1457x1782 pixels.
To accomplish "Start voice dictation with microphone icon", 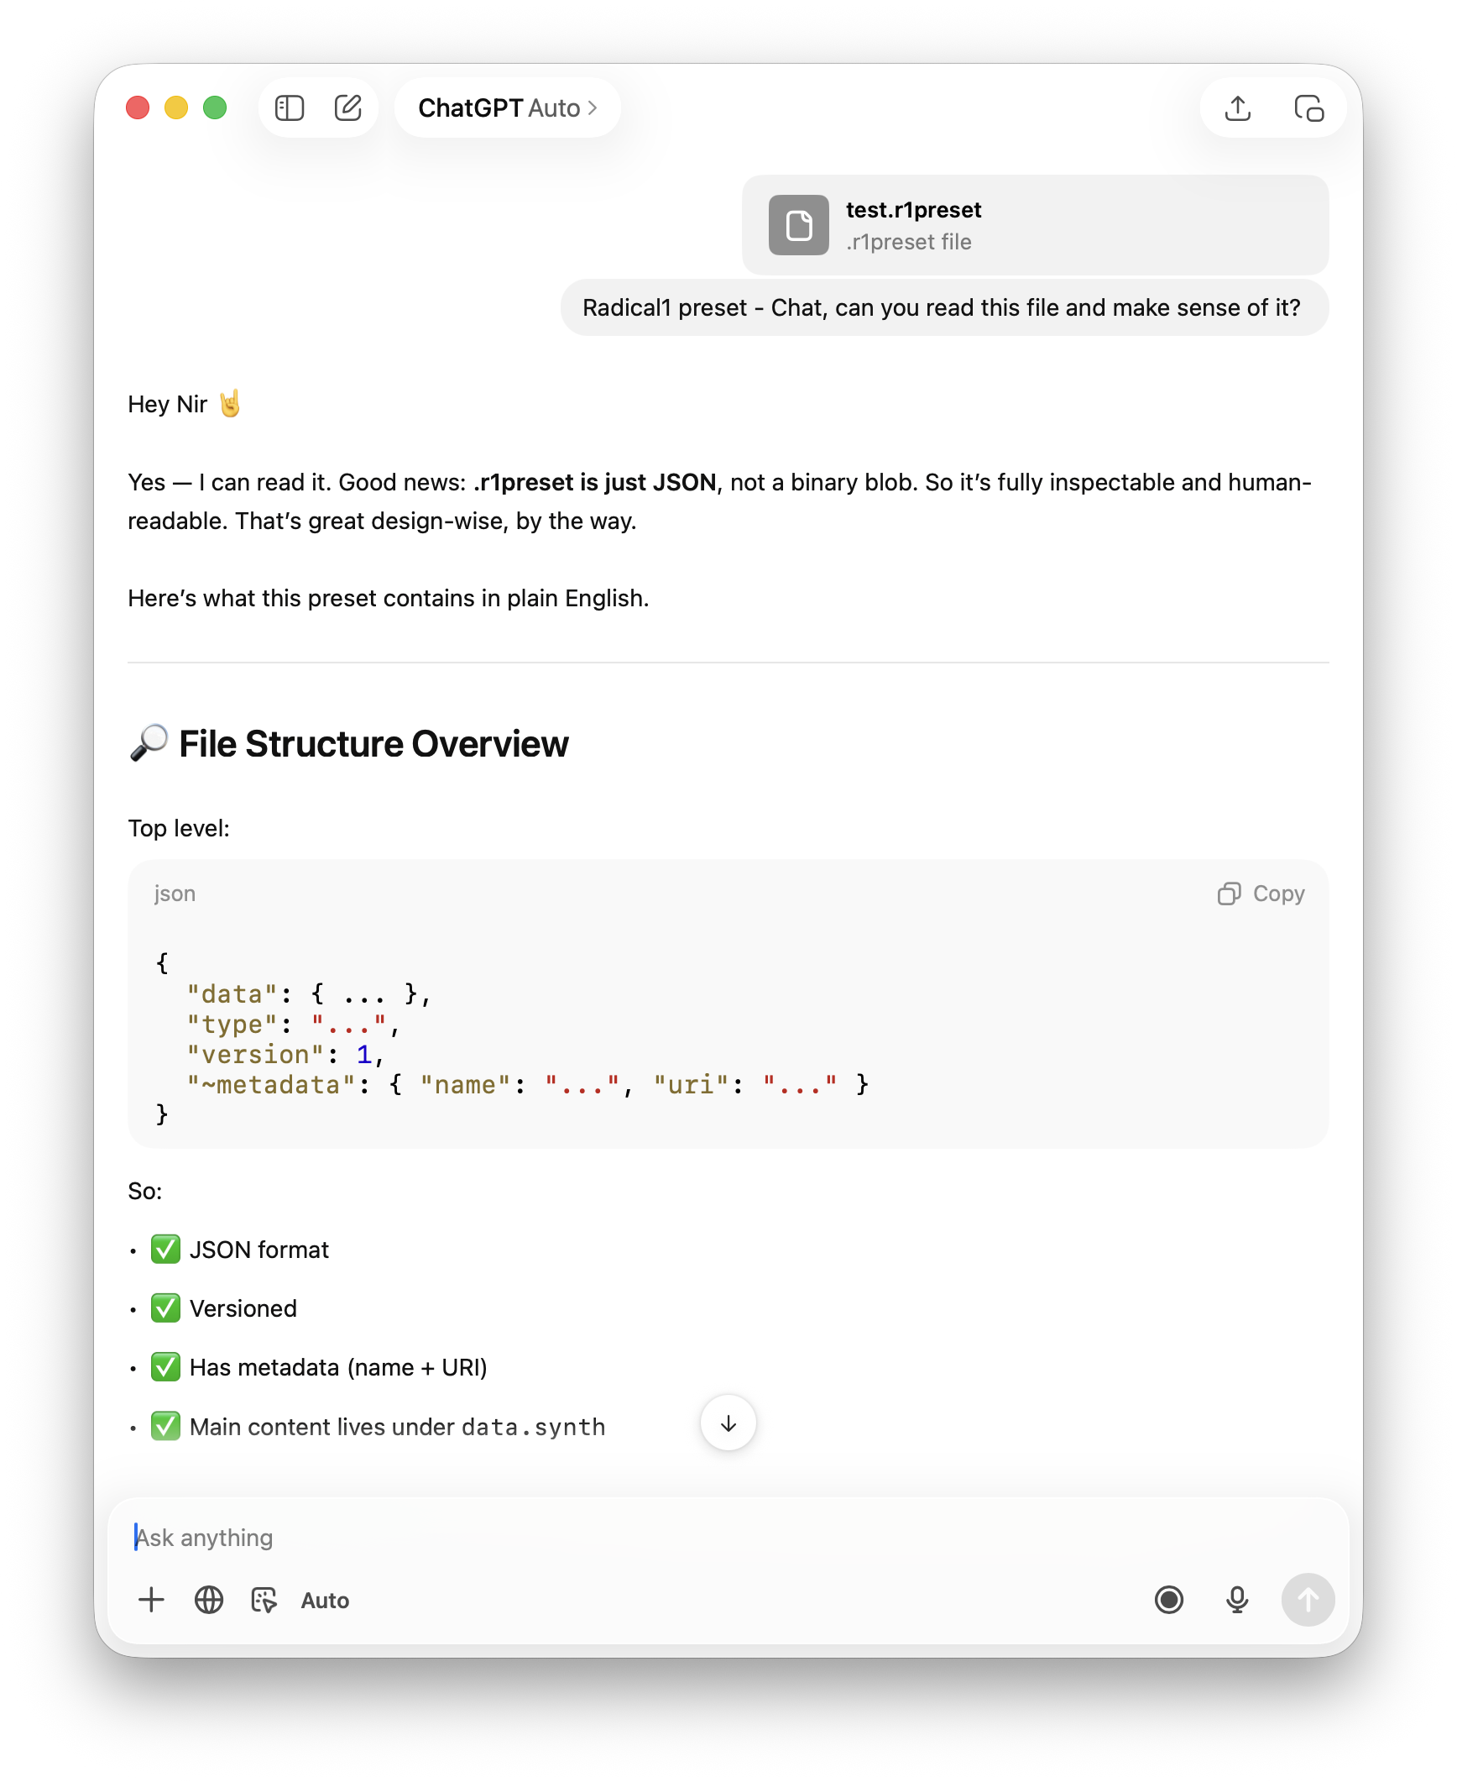I will 1236,1600.
